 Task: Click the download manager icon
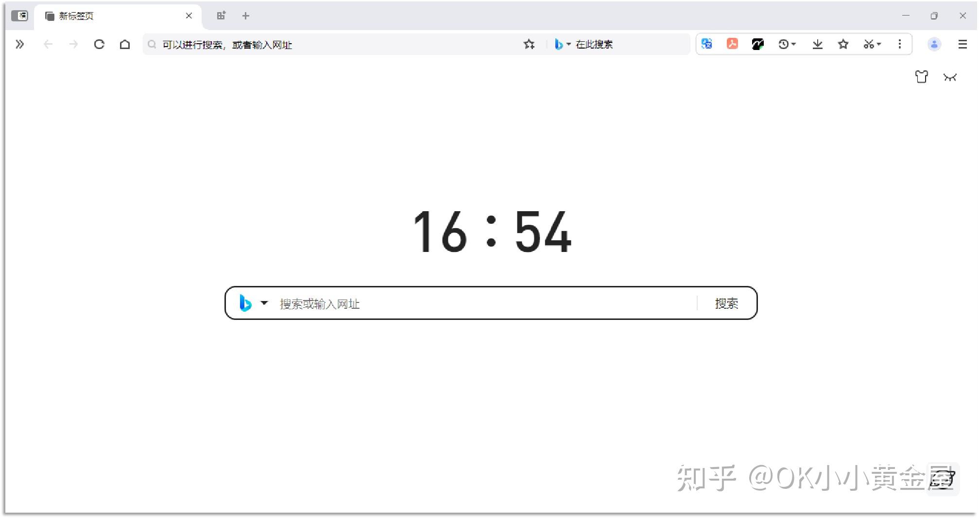pyautogui.click(x=818, y=44)
